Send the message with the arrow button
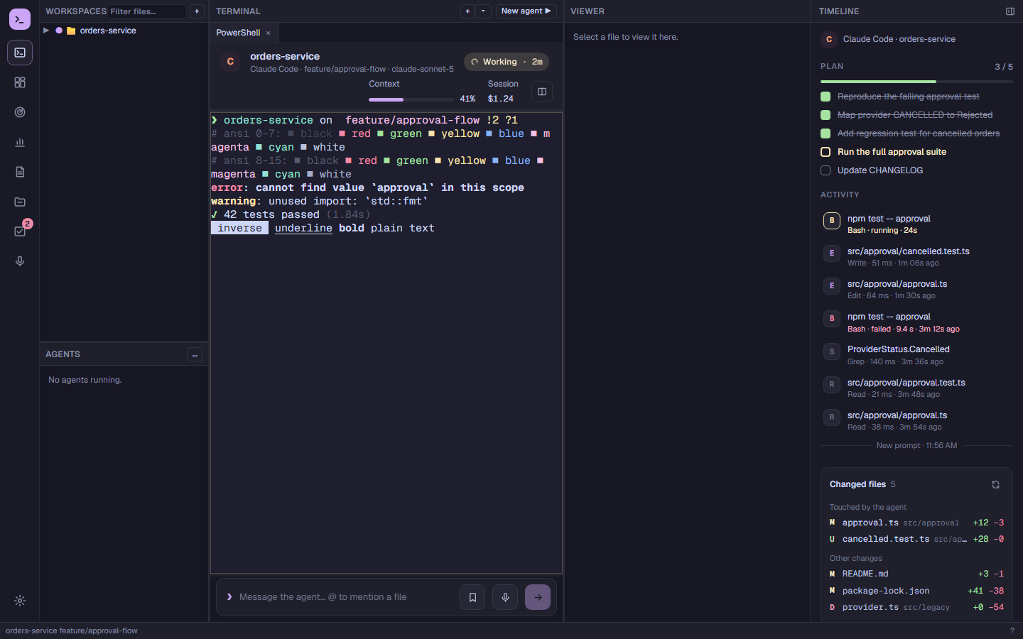1023x639 pixels. click(538, 597)
